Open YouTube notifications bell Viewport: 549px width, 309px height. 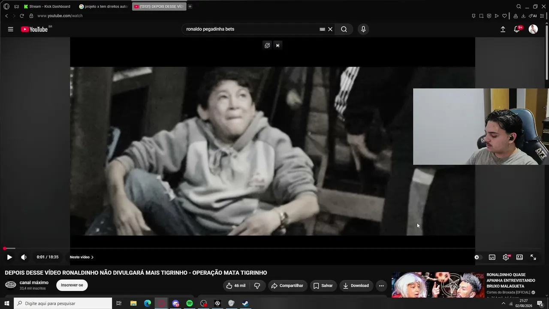517,29
